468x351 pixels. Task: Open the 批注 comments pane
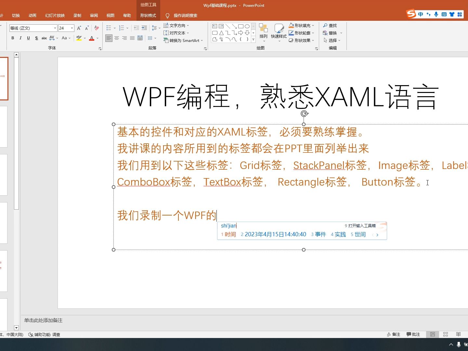click(413, 334)
